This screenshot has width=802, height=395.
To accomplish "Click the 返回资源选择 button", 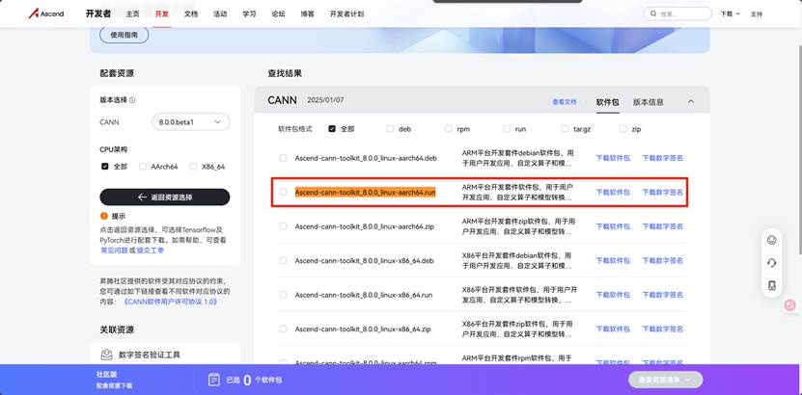I will tap(165, 197).
